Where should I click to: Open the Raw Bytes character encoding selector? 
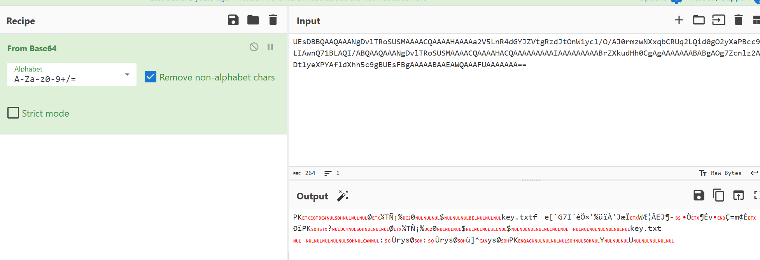pyautogui.click(x=721, y=173)
